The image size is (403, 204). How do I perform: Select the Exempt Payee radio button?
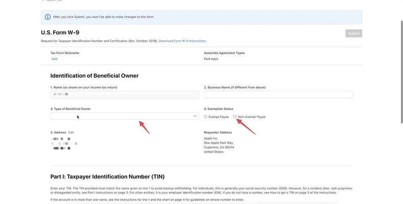click(206, 117)
